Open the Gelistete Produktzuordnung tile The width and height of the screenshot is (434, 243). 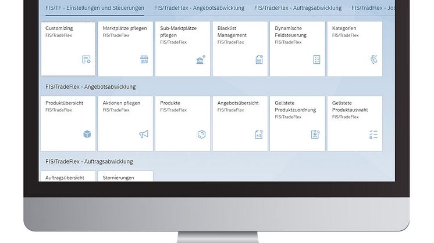coord(297,124)
